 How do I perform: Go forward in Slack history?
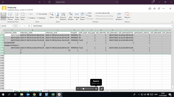(44, 2)
